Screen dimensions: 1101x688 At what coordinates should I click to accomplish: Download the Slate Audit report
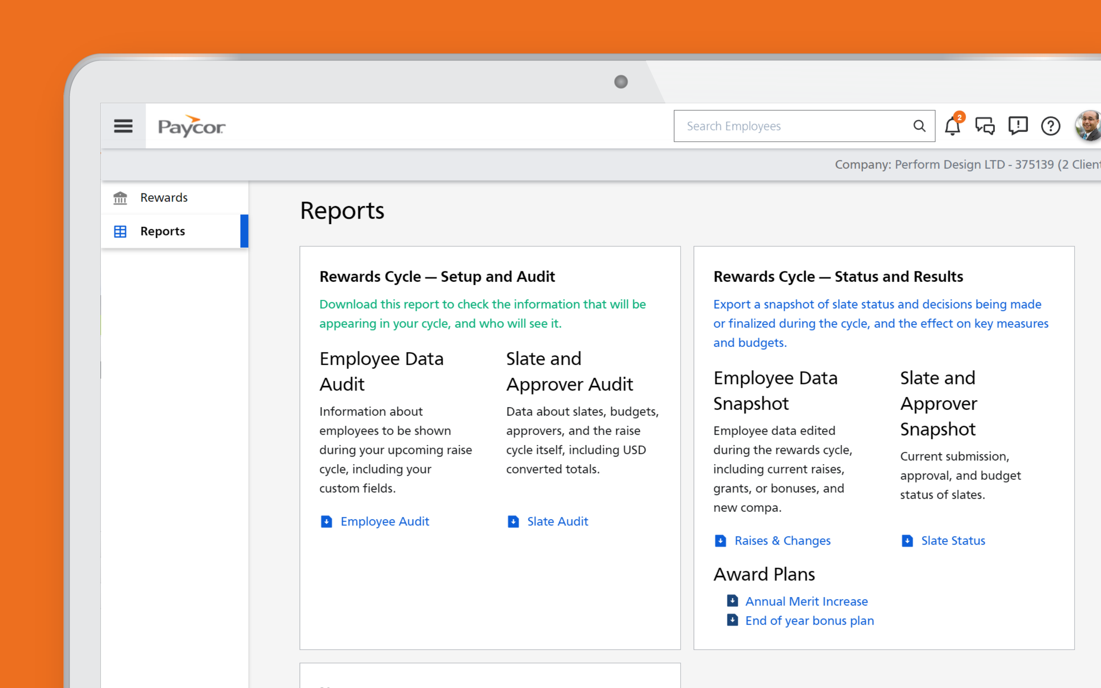[557, 521]
